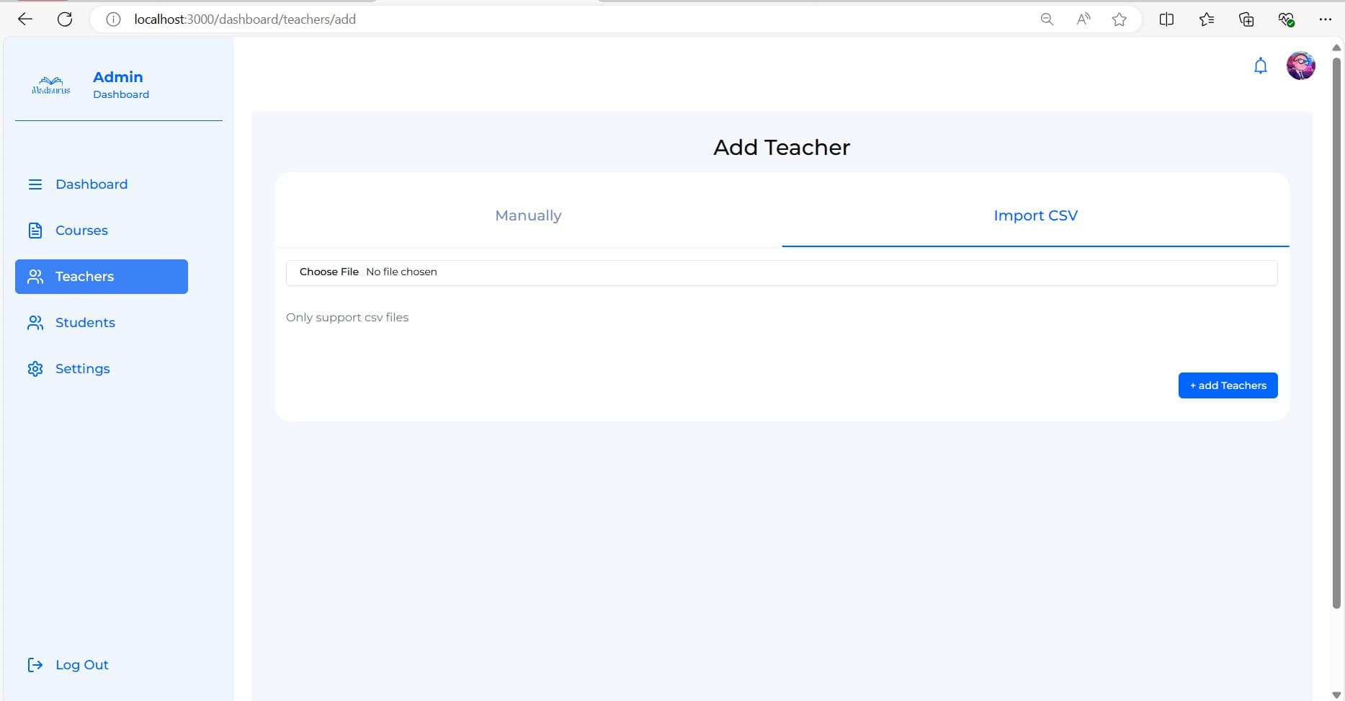Add page to favorites star icon

point(1119,19)
